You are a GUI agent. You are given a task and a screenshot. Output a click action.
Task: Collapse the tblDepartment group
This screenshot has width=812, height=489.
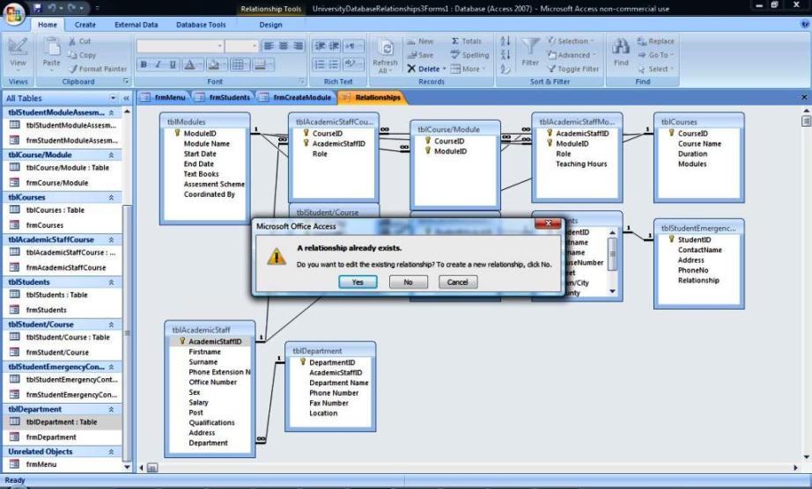(x=111, y=409)
